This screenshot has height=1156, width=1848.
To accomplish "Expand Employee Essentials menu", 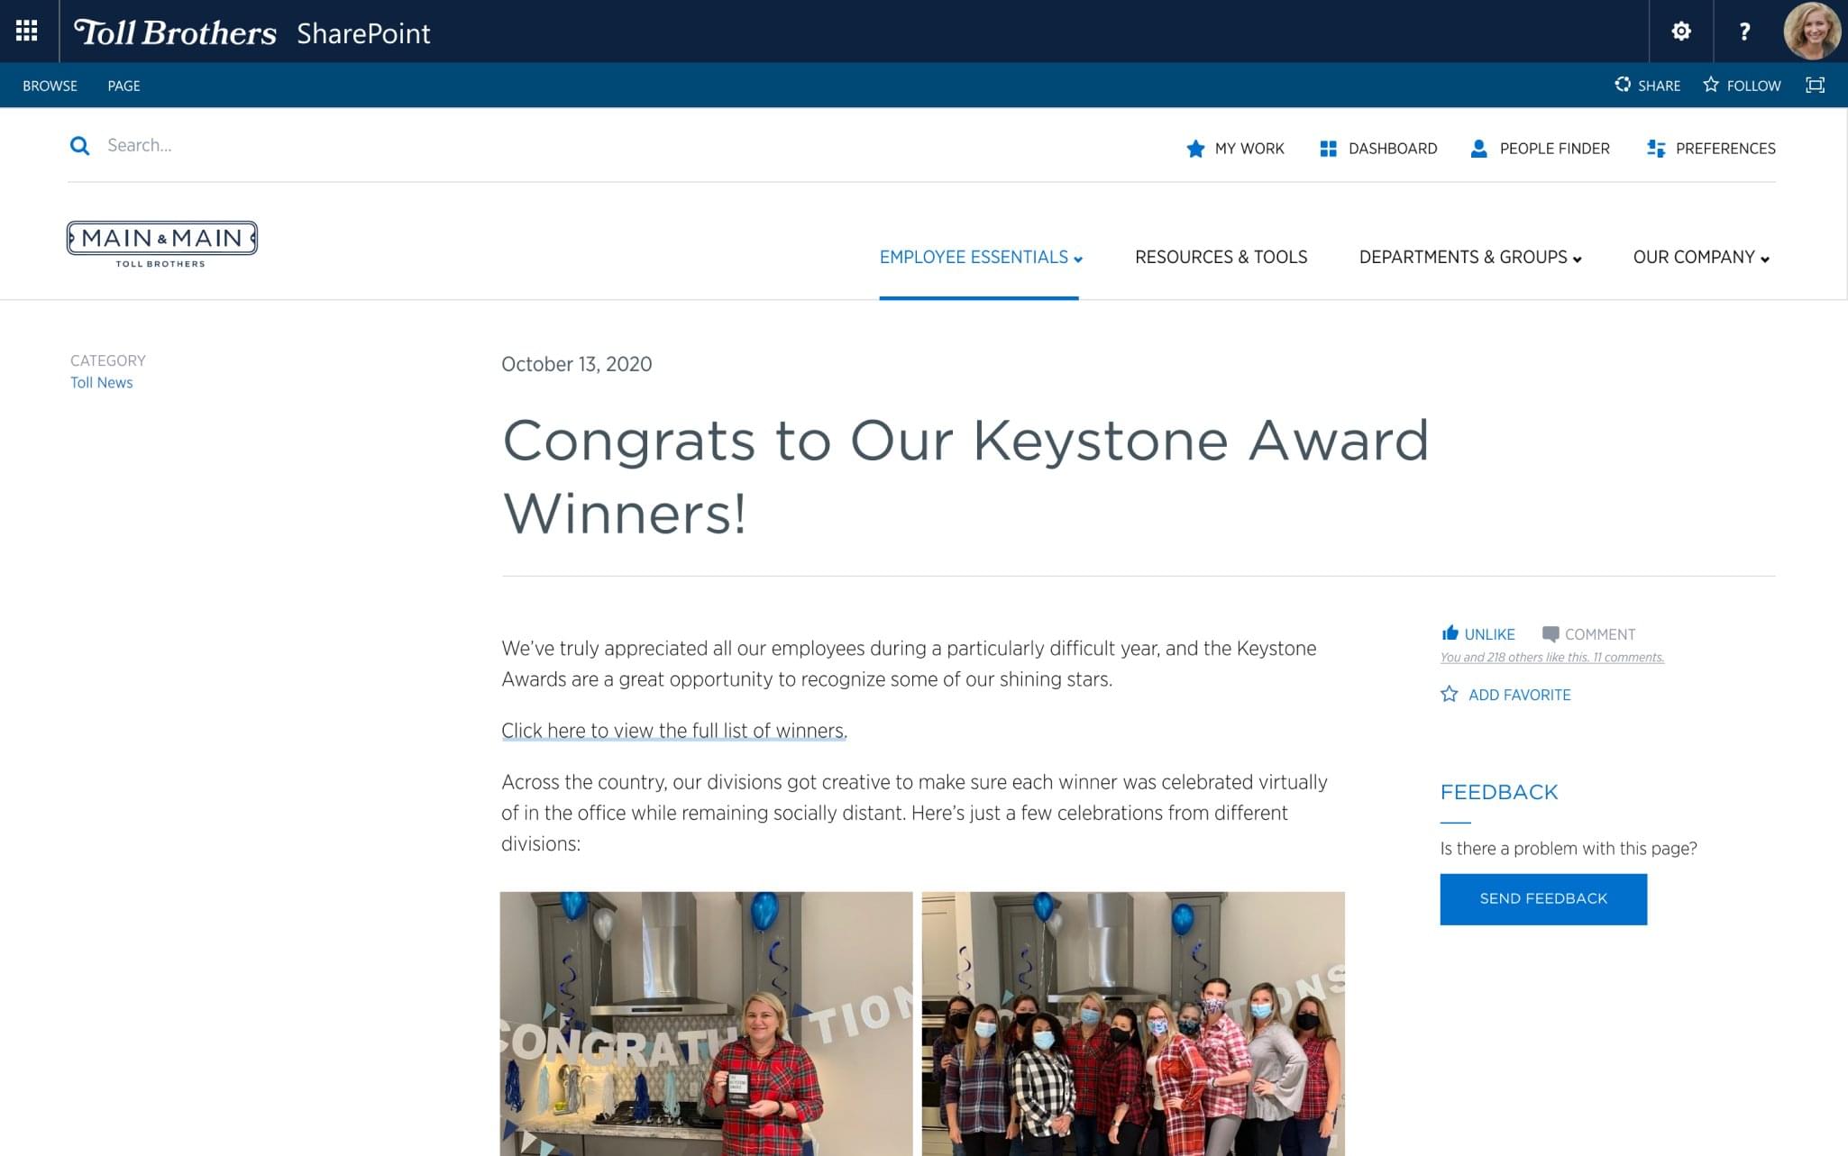I will coord(980,258).
